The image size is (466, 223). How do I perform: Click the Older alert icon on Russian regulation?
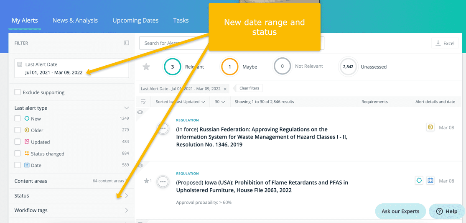[430, 128]
